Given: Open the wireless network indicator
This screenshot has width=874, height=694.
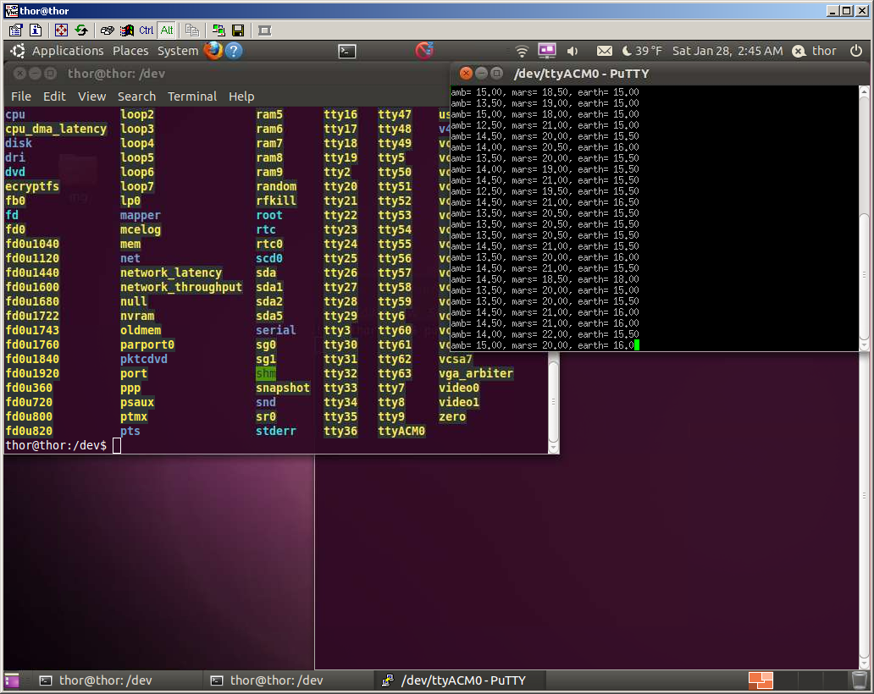Looking at the screenshot, I should [x=522, y=52].
